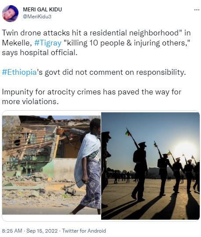Click the "says hospital official" text
Viewport: 201px width, 237px height.
(x=40, y=53)
